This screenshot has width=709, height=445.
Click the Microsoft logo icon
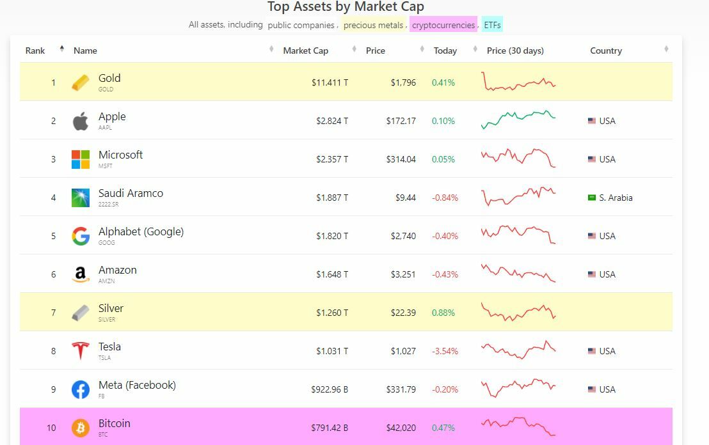81,159
